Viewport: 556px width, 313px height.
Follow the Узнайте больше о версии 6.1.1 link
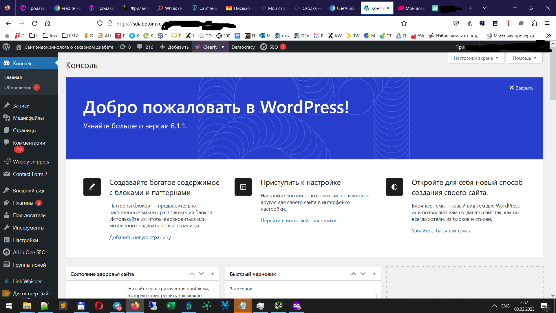tap(135, 126)
